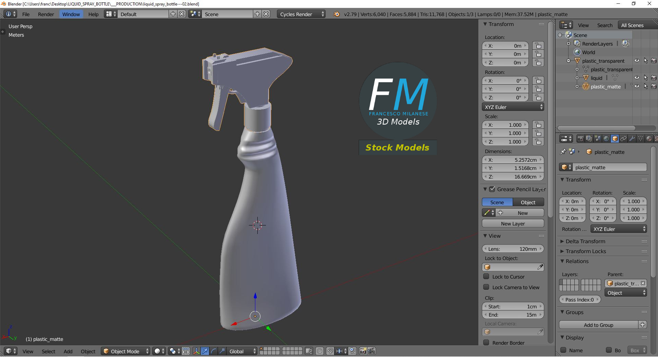Screen dimensions: 658x357
Task: Open the Modifiers tab (wrench icon)
Action: tap(632, 139)
